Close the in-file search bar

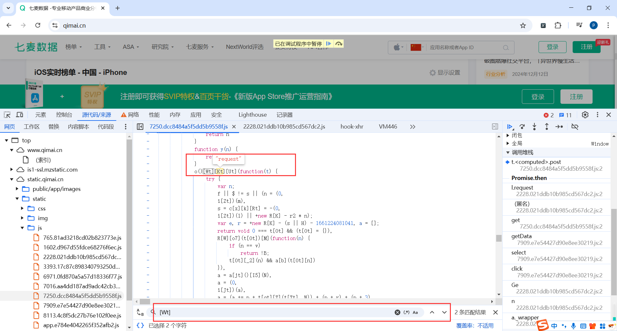[x=496, y=312]
